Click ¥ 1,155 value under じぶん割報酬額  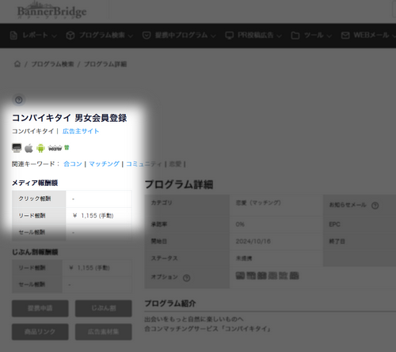tap(89, 268)
